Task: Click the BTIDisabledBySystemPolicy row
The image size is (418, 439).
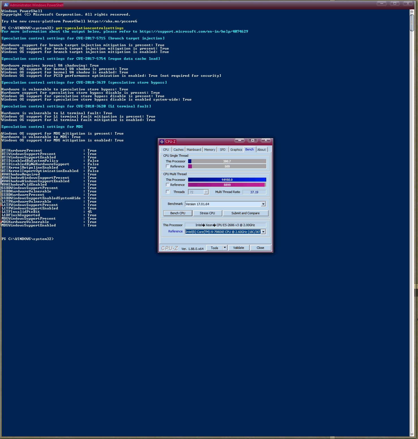Action: (x=50, y=161)
